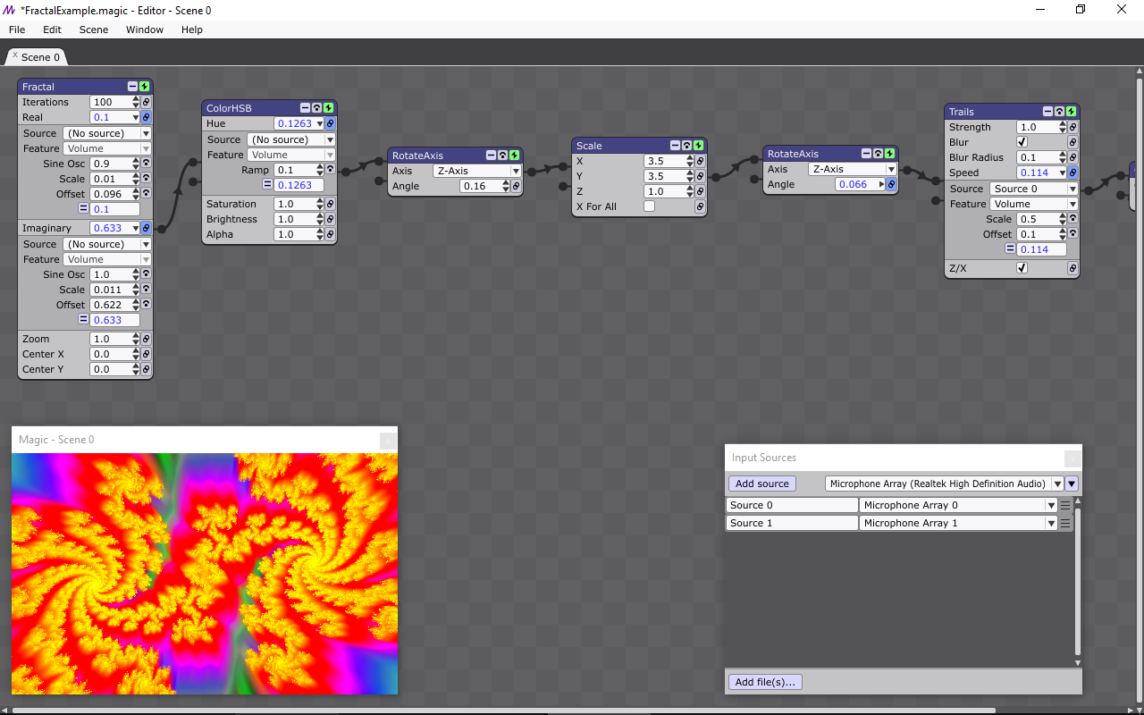The width and height of the screenshot is (1144, 715).
Task: Click the Add source button
Action: [x=762, y=484]
